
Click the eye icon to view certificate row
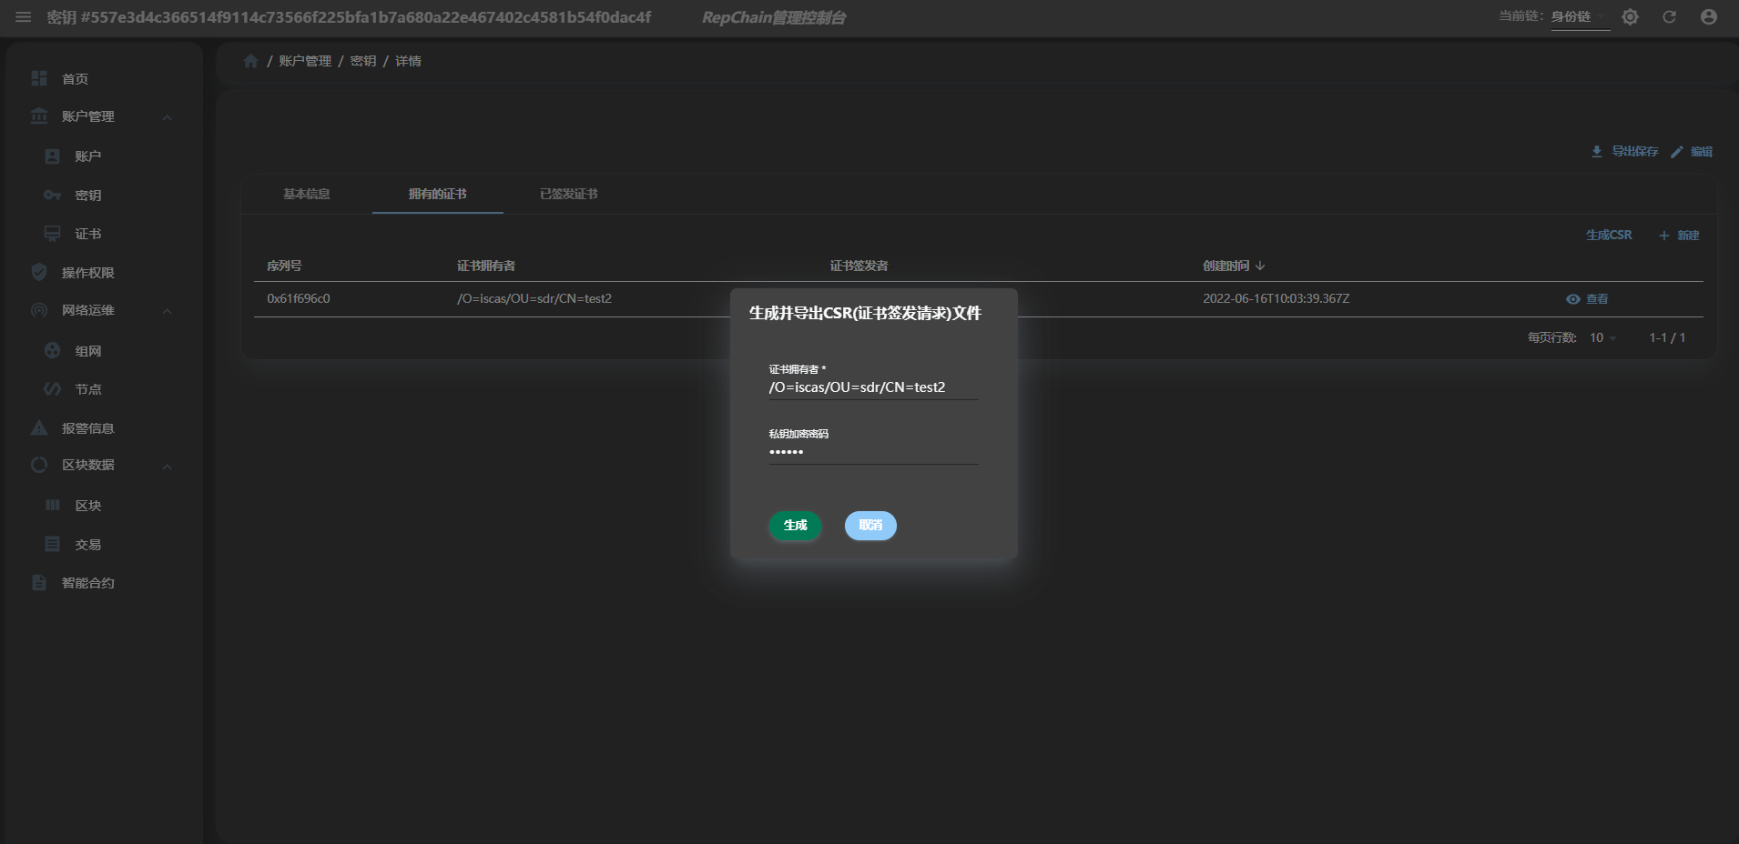pyautogui.click(x=1572, y=299)
